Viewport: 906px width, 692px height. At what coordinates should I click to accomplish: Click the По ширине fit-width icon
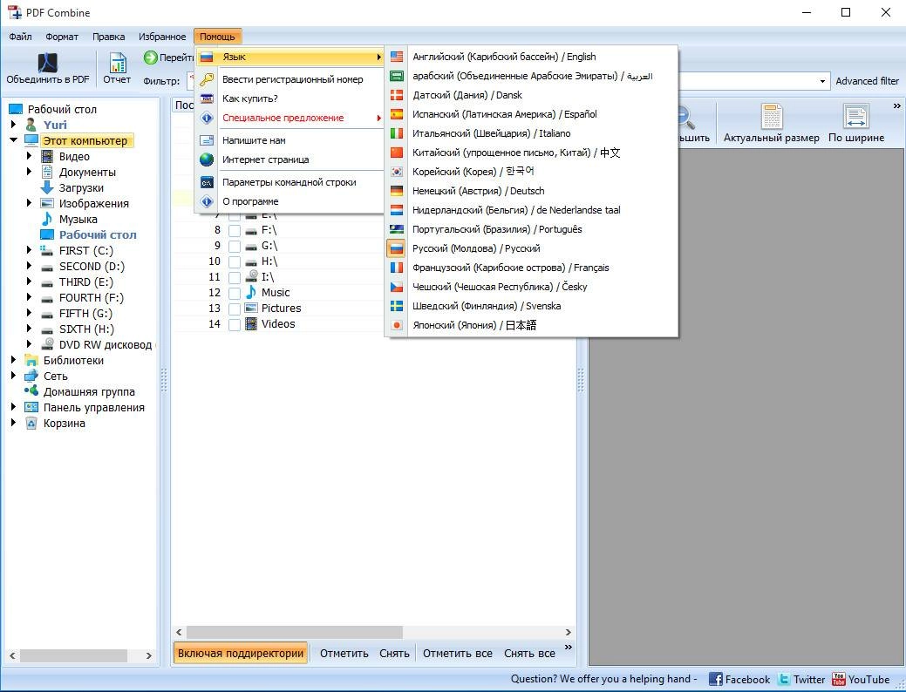[855, 117]
